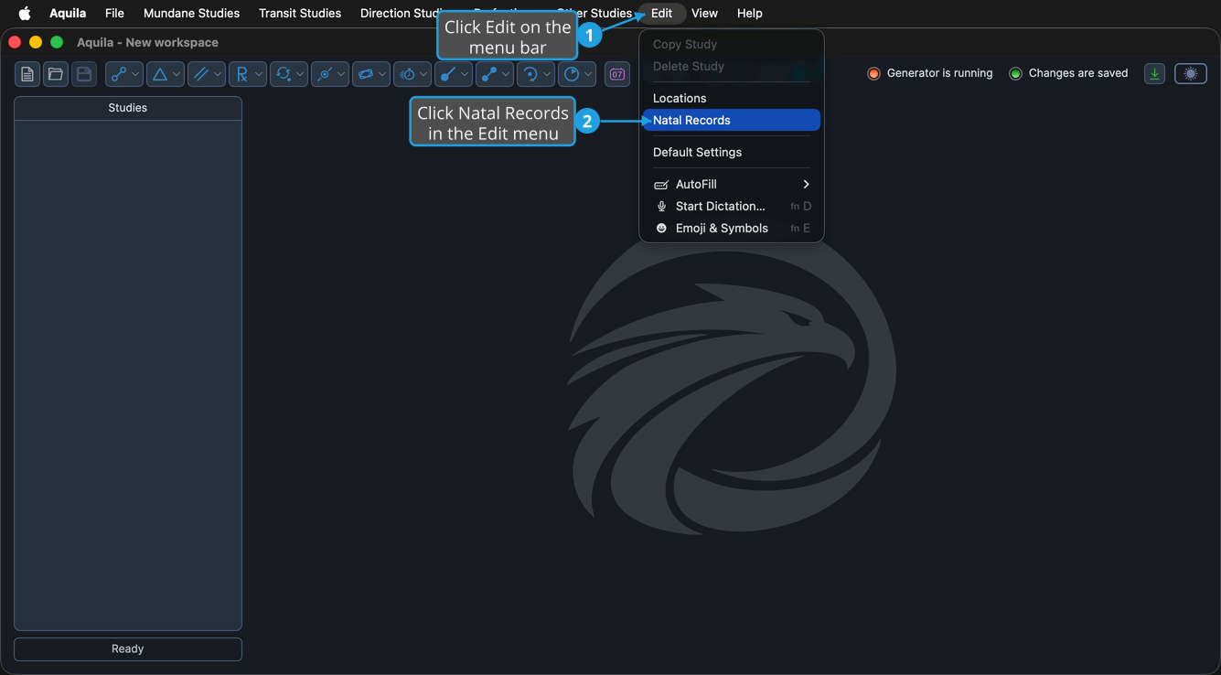Open workspace with the folder icon

[x=56, y=74]
